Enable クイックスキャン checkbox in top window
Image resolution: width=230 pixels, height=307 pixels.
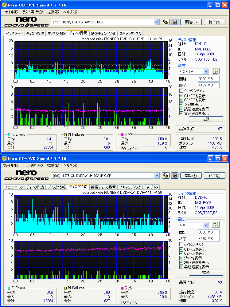click(x=181, y=91)
